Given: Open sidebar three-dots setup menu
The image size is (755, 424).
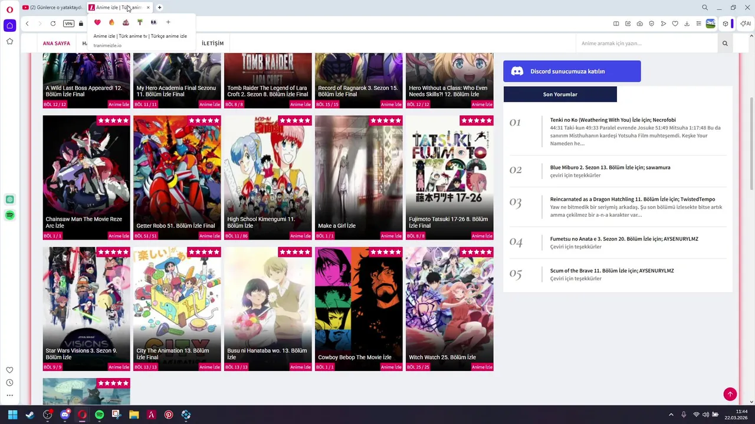Looking at the screenshot, I should pos(9,396).
